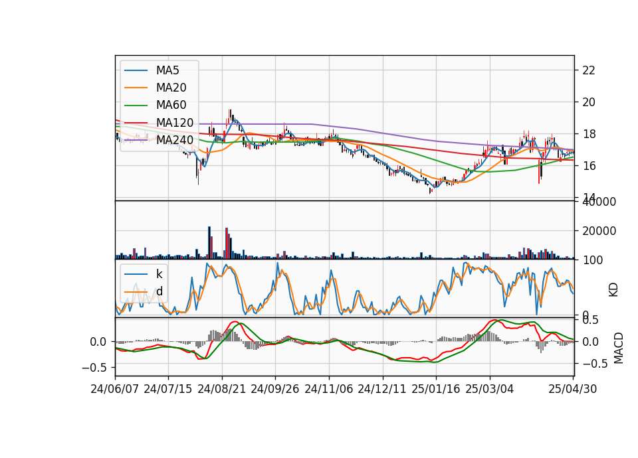Select the 25/03/04 x-axis date

point(490,389)
